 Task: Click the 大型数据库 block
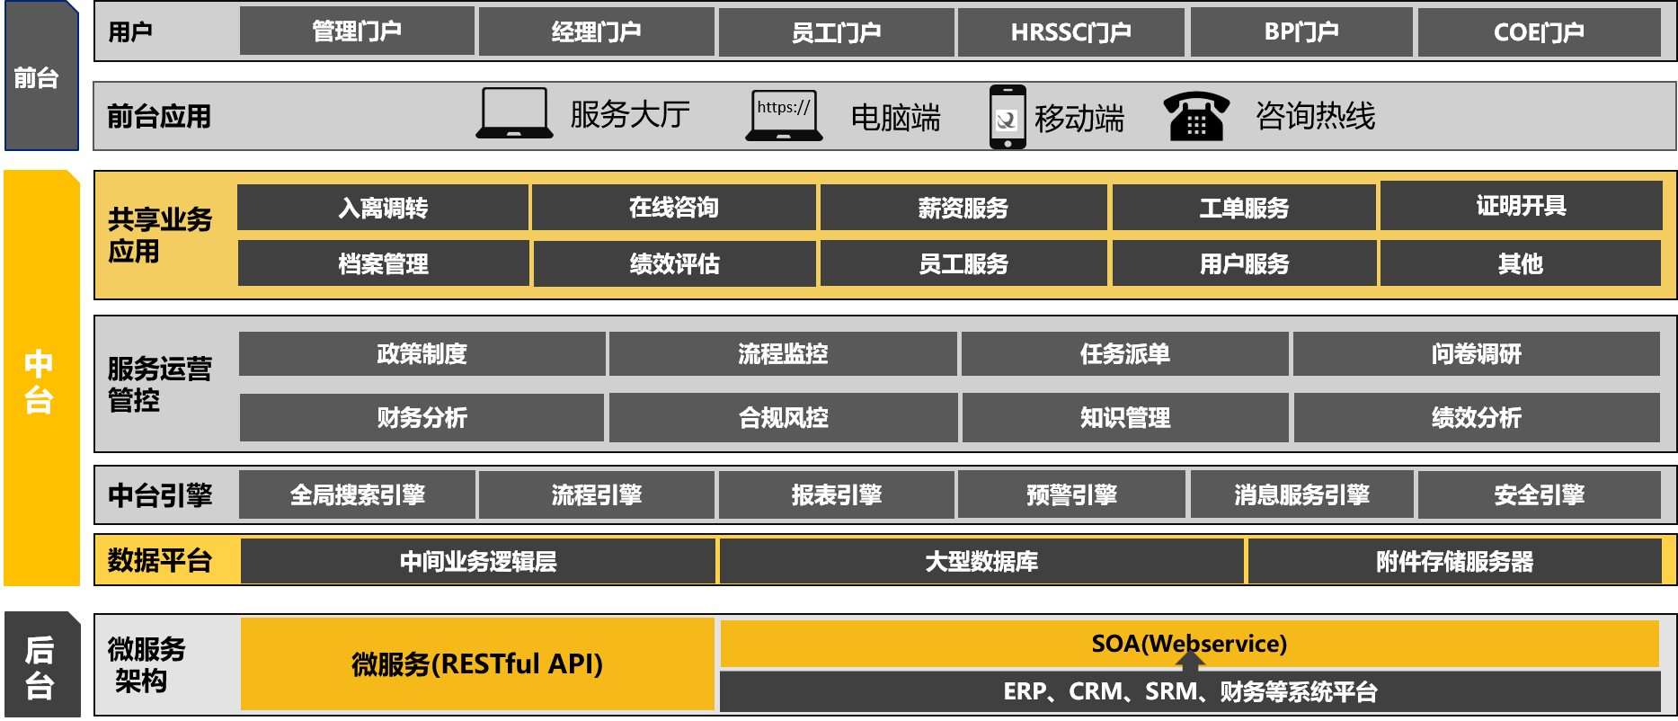(981, 561)
